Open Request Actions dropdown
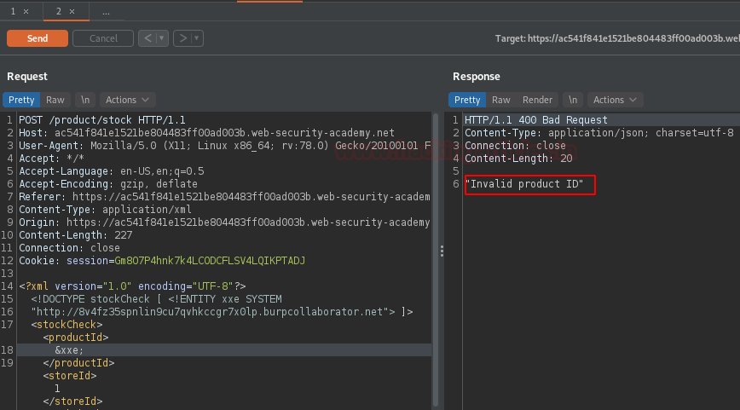 (x=127, y=100)
